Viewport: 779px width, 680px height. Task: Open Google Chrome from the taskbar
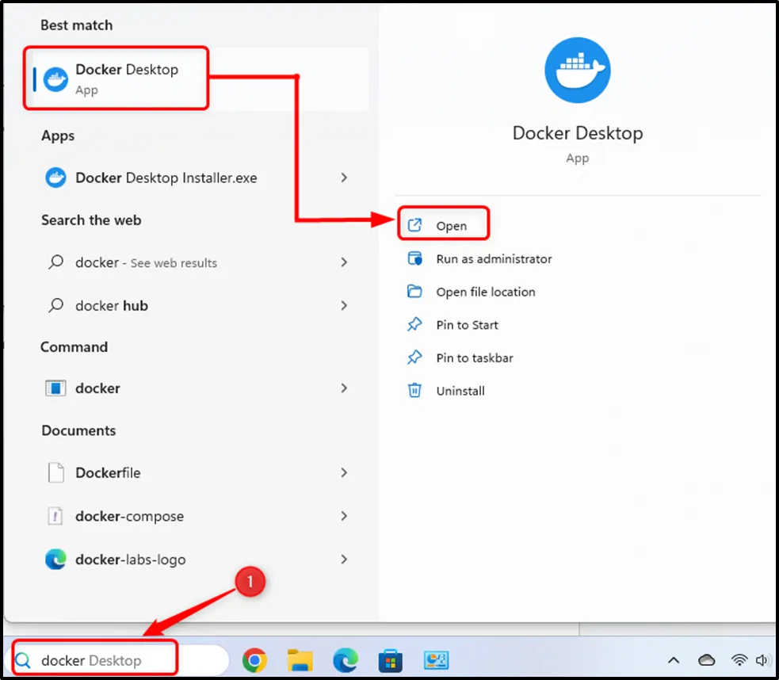(254, 659)
